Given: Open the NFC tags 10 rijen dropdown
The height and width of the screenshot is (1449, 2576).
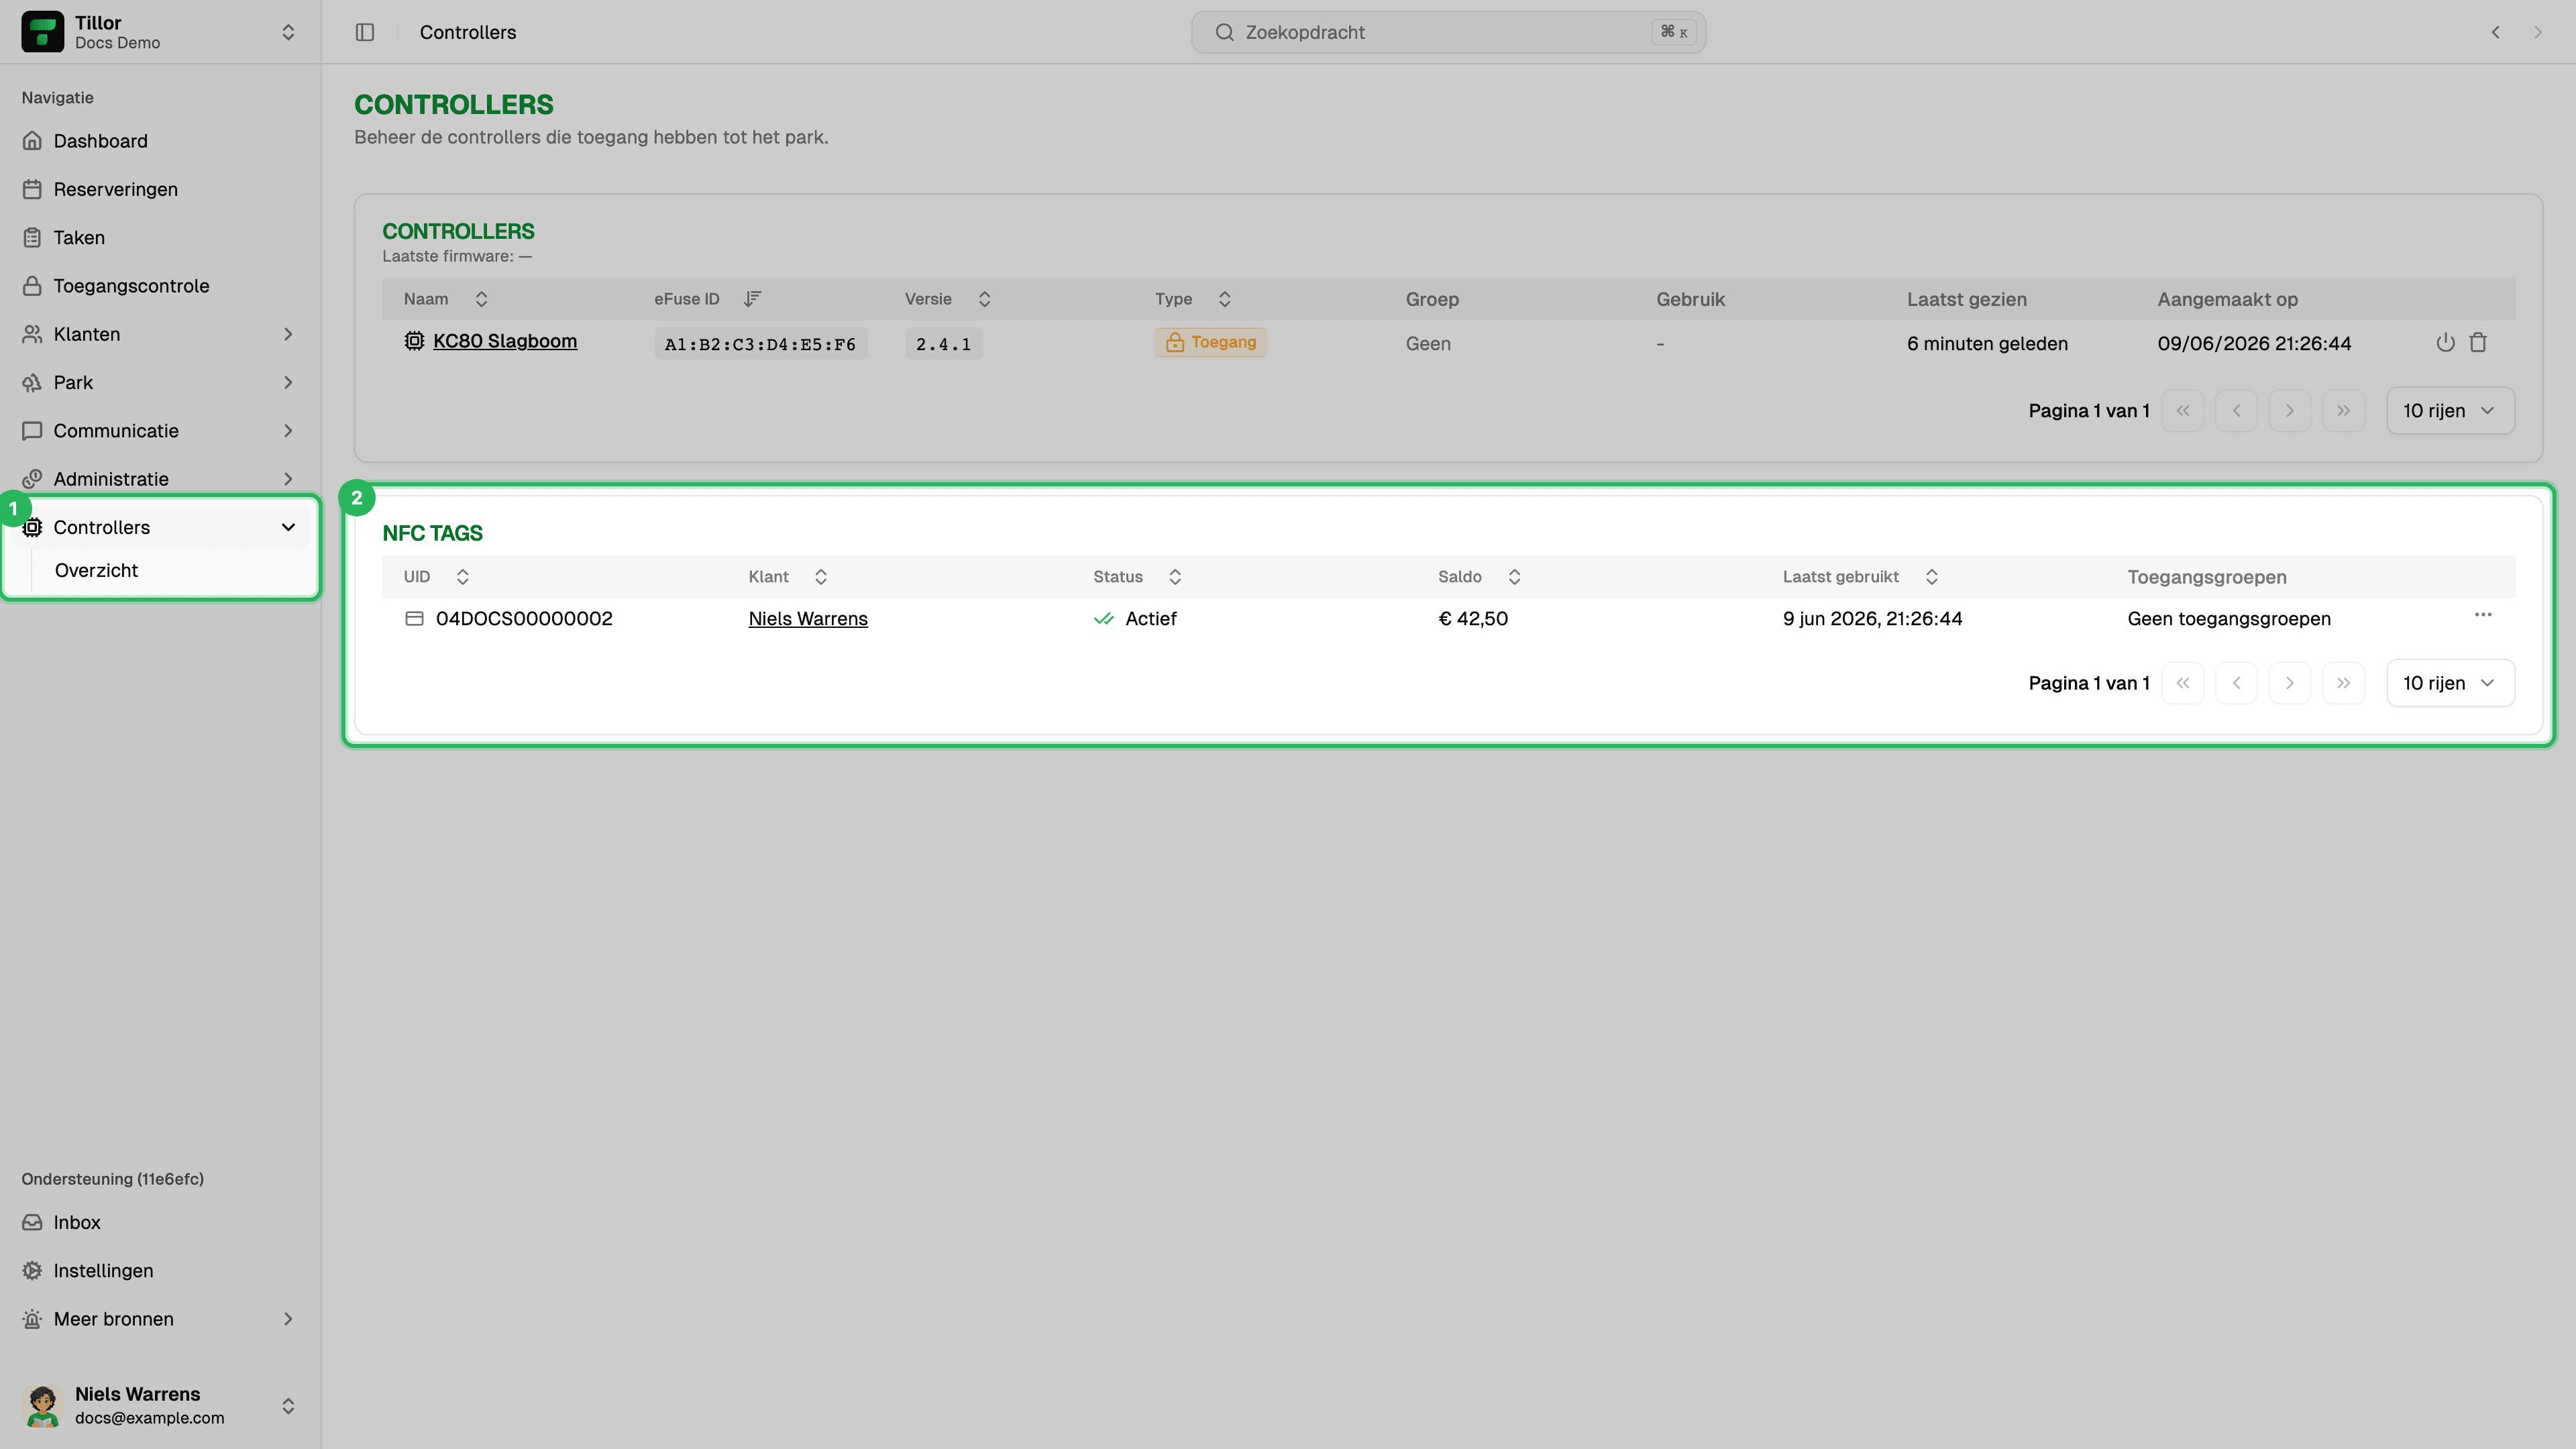Looking at the screenshot, I should coord(2450,683).
